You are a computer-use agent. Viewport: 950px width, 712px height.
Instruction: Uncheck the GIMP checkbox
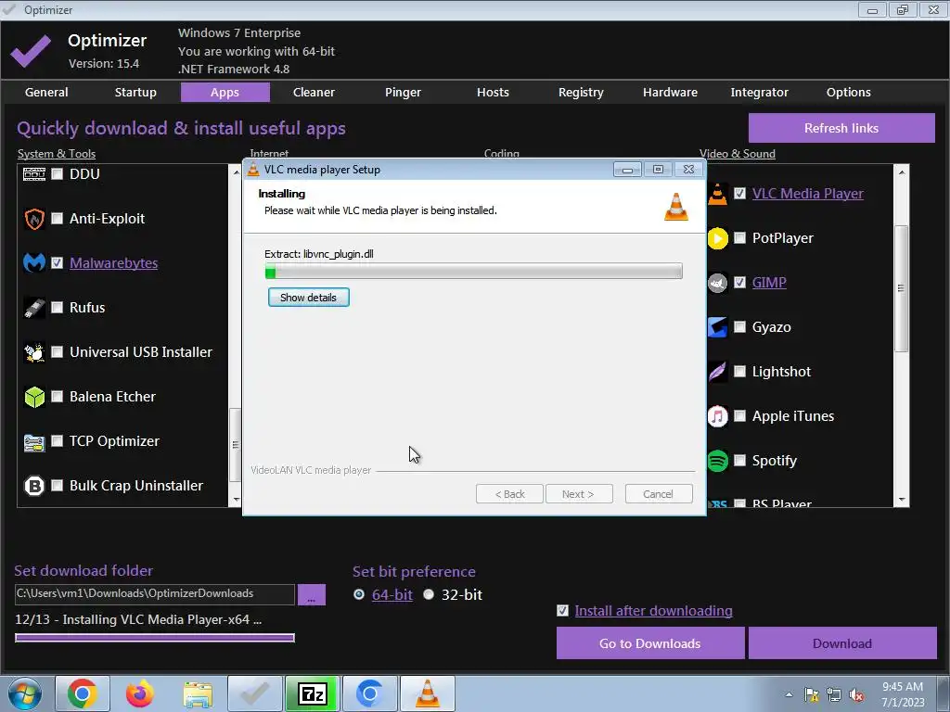(739, 283)
